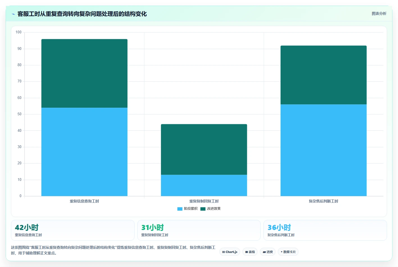Click the 图表分析 label in the header
The width and height of the screenshot is (398, 267).
379,13
